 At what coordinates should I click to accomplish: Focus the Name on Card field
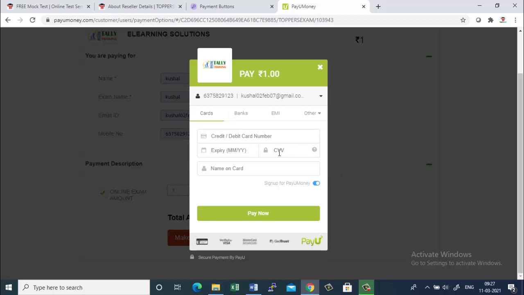(258, 168)
